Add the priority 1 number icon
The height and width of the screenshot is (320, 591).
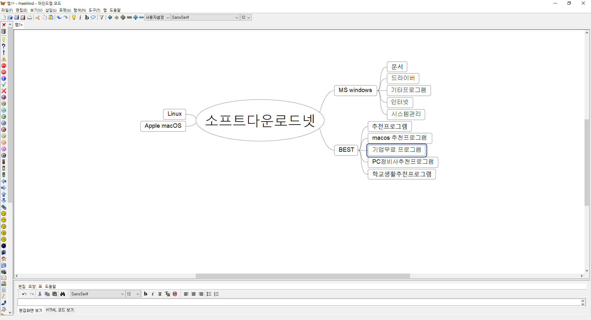click(x=4, y=98)
